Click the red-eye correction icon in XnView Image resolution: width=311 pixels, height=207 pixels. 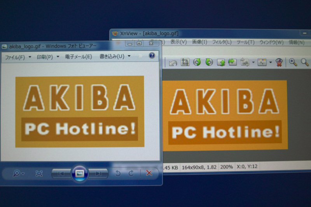pyautogui.click(x=279, y=63)
